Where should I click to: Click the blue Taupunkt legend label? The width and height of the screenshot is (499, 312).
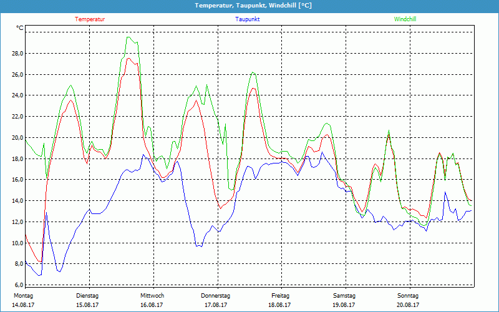click(248, 19)
